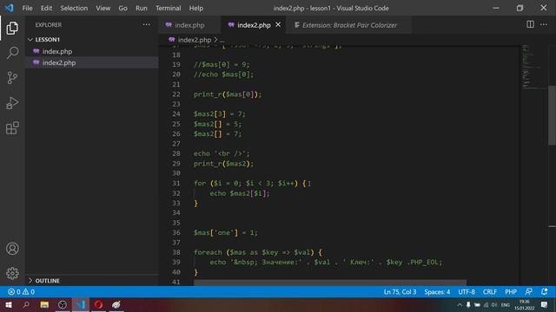Click line number 36 in gutter

[x=176, y=232]
